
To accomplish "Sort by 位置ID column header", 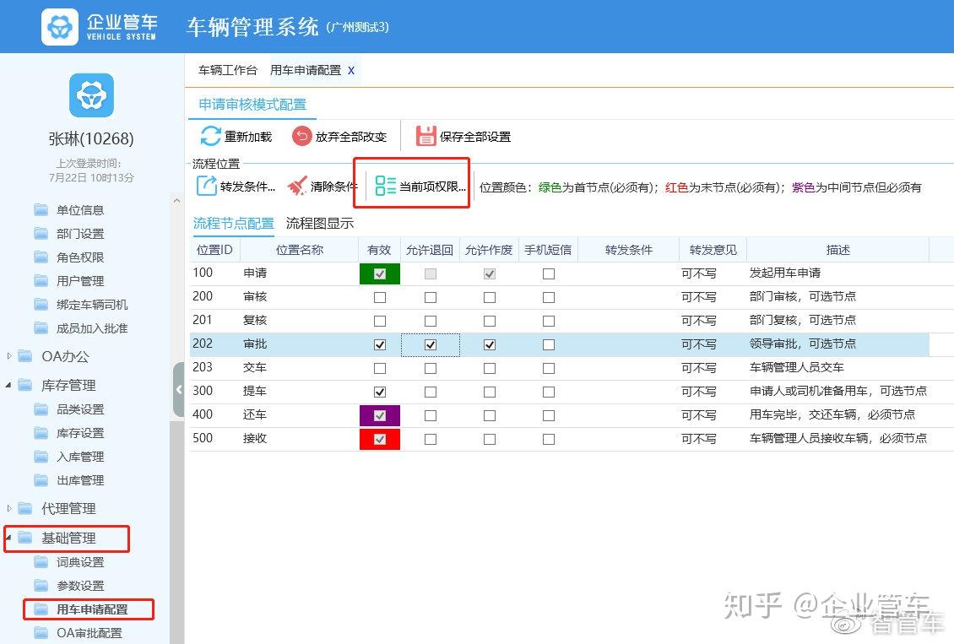I will [x=214, y=250].
